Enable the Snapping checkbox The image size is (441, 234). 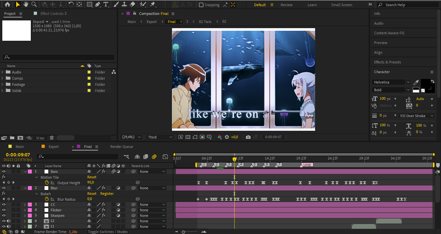pos(201,5)
